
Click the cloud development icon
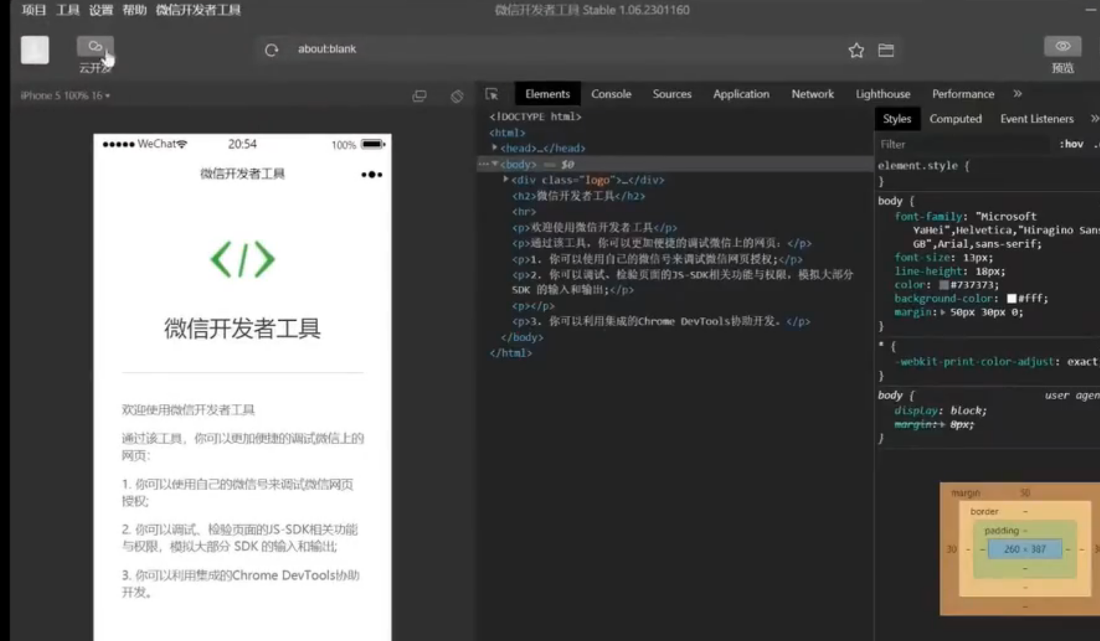click(95, 47)
